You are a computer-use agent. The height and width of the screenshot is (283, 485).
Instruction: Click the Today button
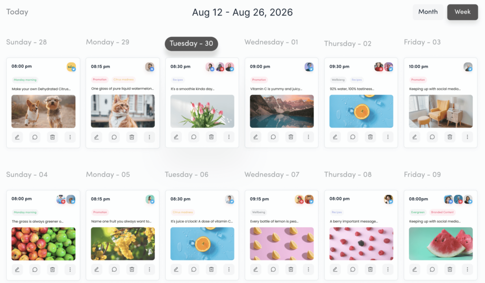click(17, 12)
